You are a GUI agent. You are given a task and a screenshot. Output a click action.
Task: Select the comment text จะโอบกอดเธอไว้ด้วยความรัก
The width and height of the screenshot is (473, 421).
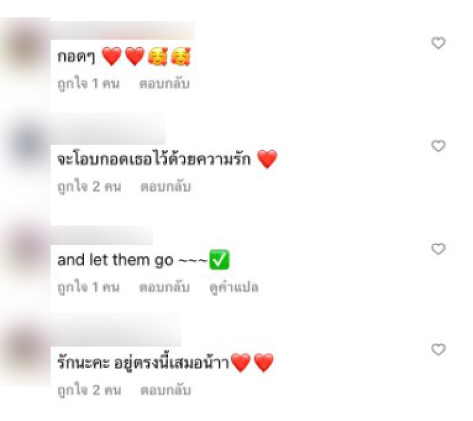[x=154, y=159]
